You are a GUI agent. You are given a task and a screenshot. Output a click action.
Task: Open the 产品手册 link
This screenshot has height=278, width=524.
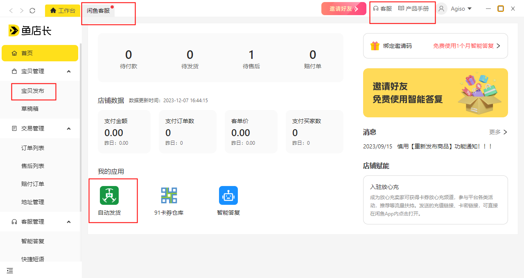pyautogui.click(x=413, y=9)
